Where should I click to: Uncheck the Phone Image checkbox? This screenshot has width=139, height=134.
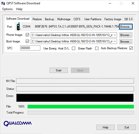tap(27, 35)
